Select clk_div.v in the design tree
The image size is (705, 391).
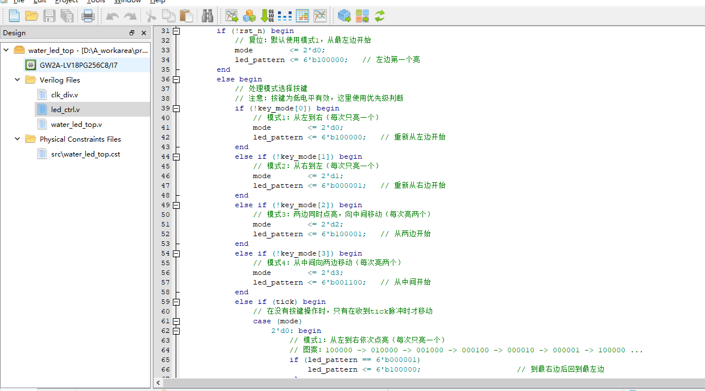[64, 94]
